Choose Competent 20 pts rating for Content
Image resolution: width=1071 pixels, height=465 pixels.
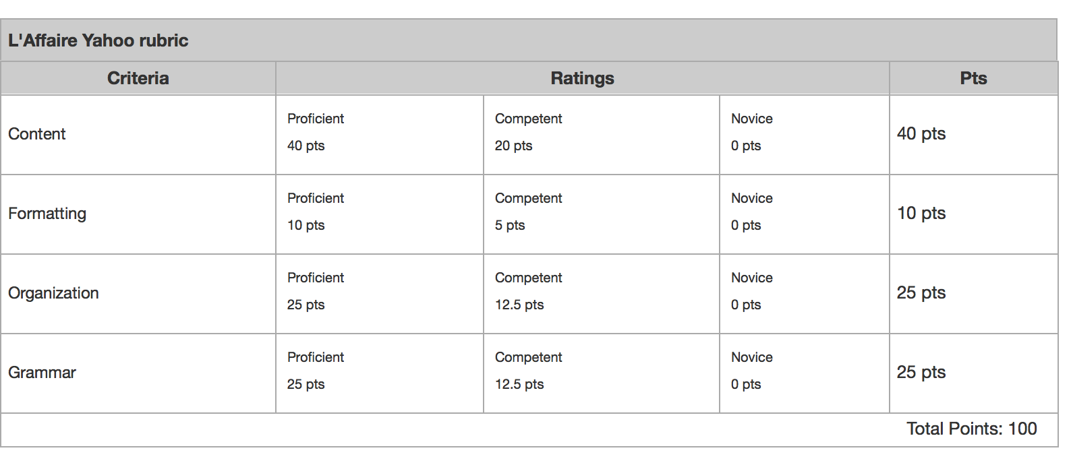(600, 133)
